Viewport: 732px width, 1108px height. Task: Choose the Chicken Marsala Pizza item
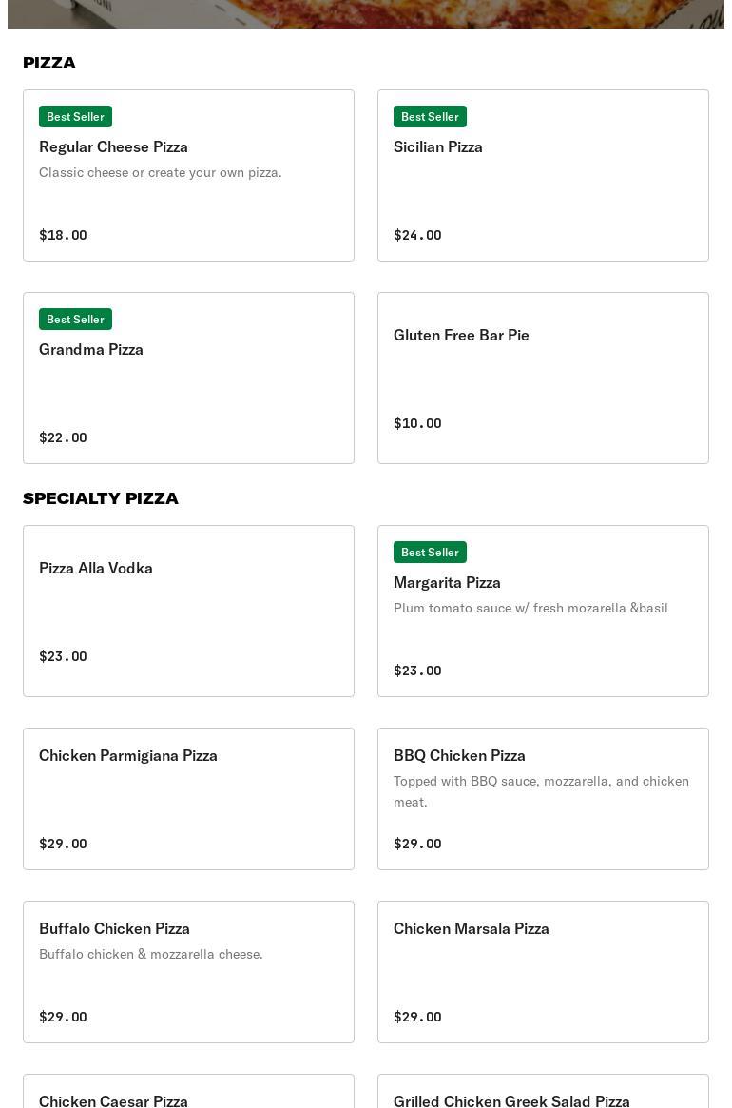(543, 972)
